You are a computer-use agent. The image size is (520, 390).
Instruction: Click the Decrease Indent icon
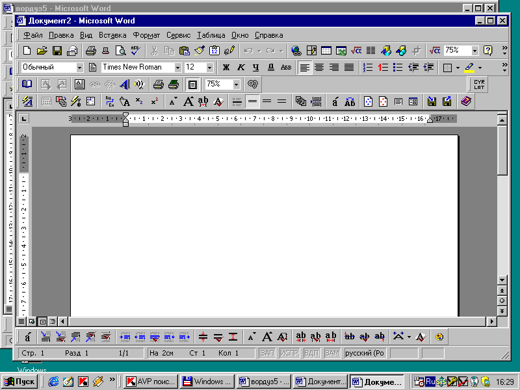[x=413, y=68]
